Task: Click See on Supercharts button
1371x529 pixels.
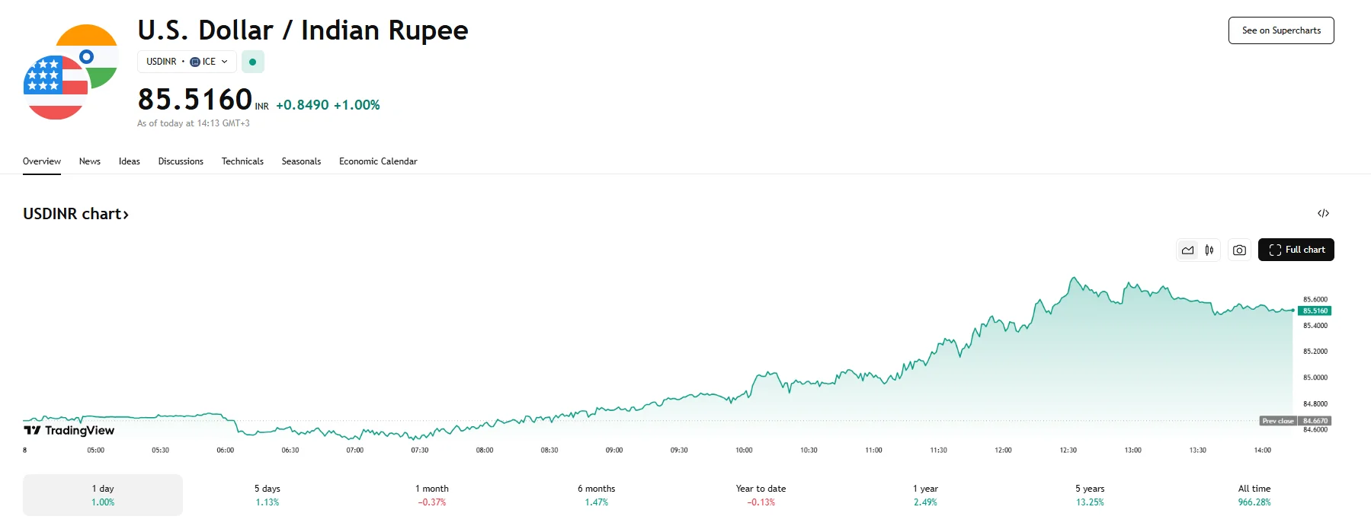Action: (1281, 30)
